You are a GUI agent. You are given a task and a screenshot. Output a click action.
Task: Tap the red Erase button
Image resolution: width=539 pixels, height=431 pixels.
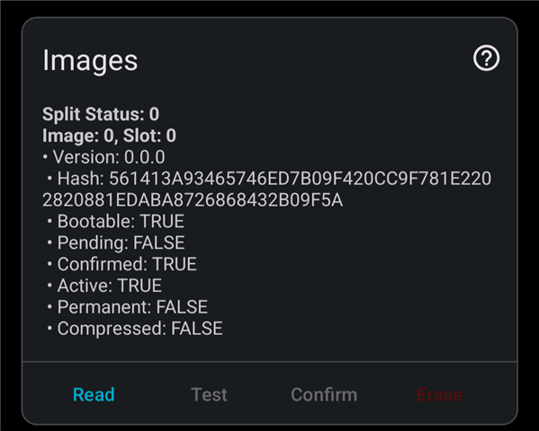pyautogui.click(x=439, y=394)
